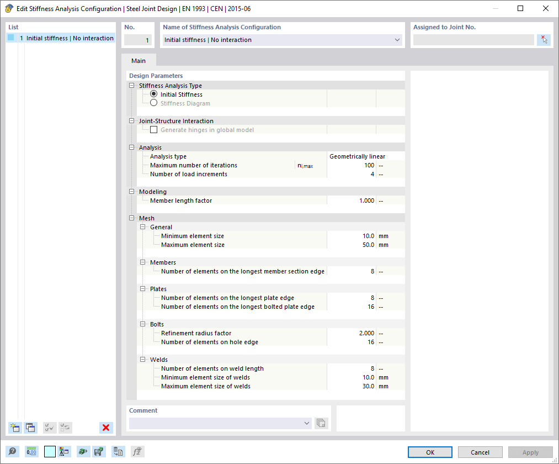Image resolution: width=559 pixels, height=464 pixels.
Task: Click the formula view fx icon
Action: [x=137, y=452]
